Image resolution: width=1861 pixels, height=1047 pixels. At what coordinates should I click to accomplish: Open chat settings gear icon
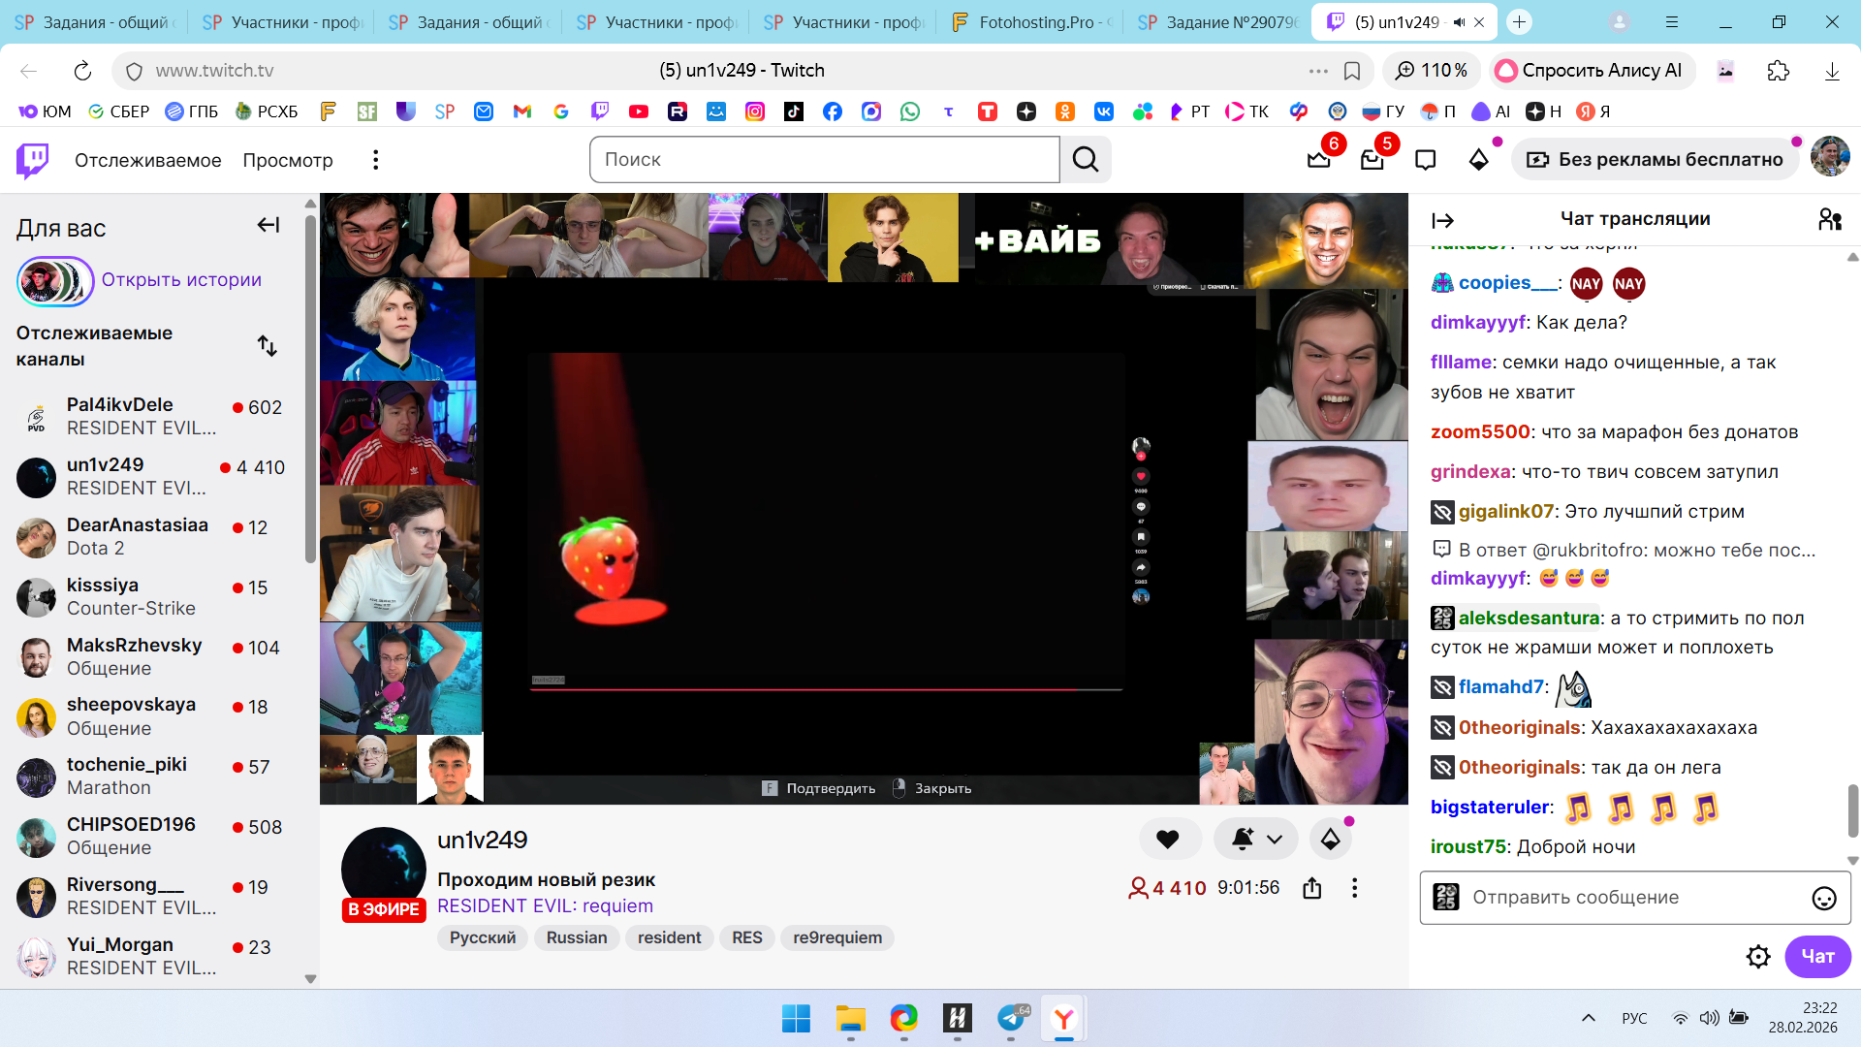1757,957
